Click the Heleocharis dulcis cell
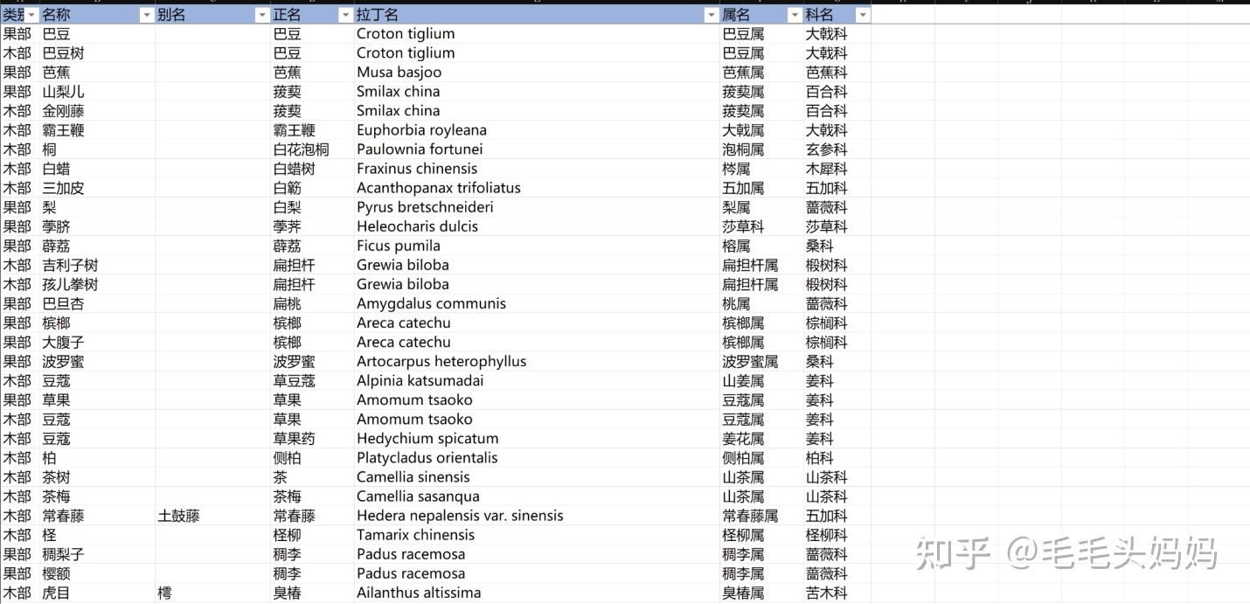This screenshot has width=1250, height=604. point(537,226)
